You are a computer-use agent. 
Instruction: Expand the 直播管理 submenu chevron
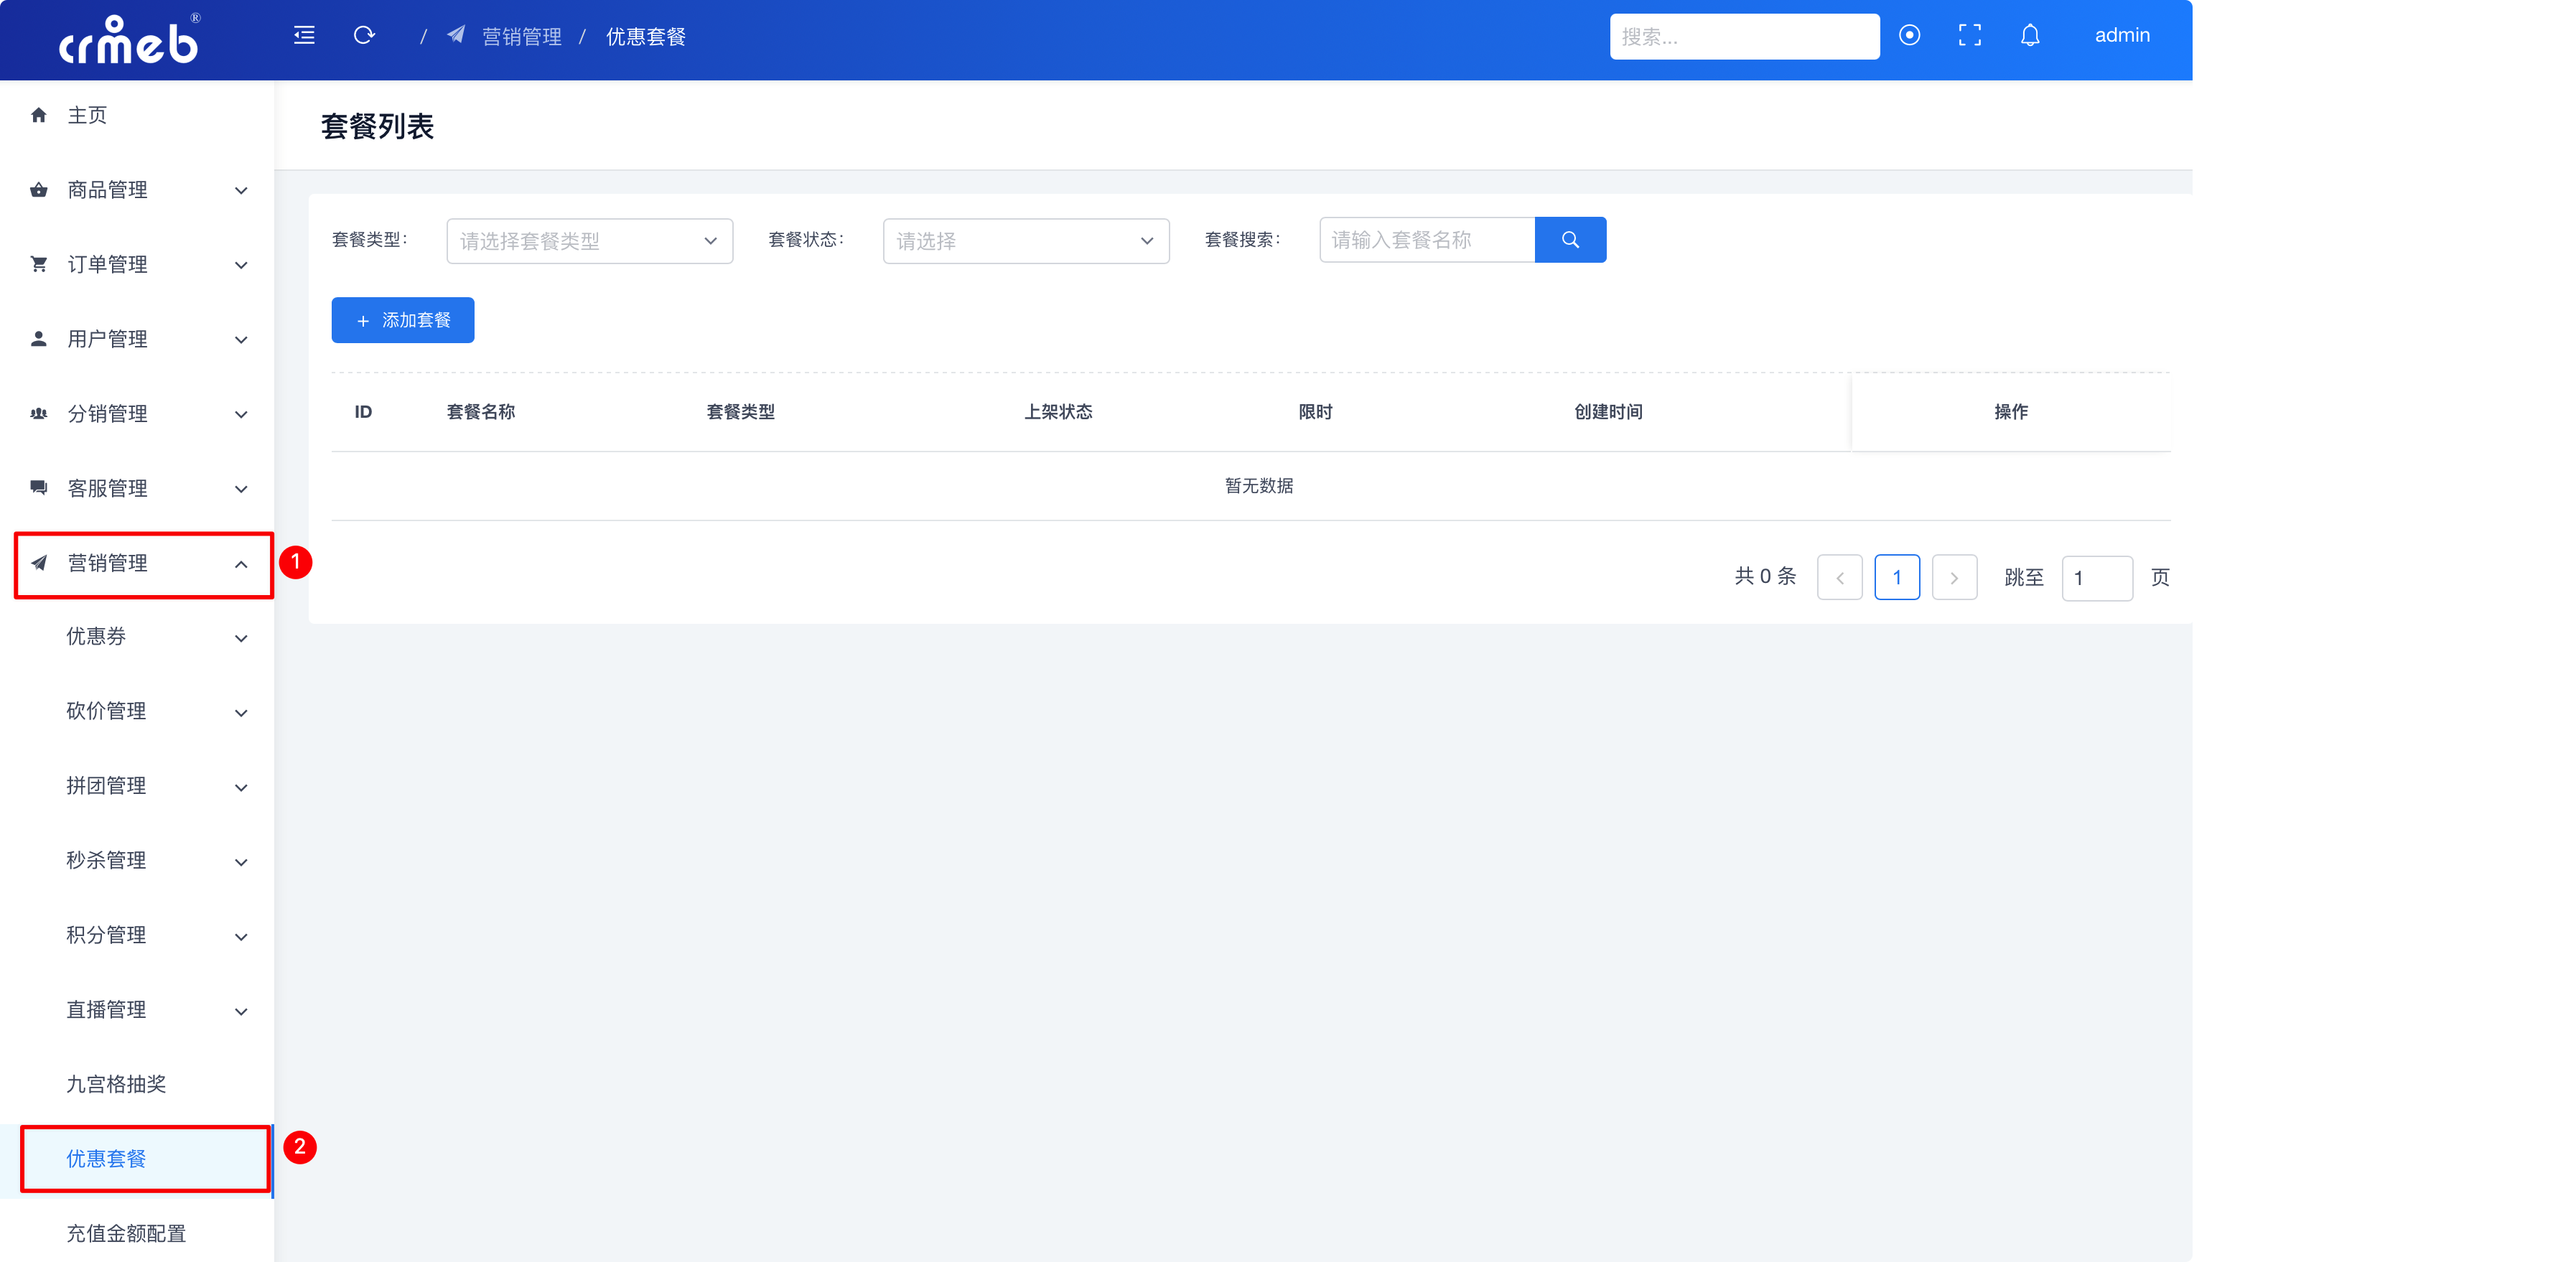tap(241, 1011)
